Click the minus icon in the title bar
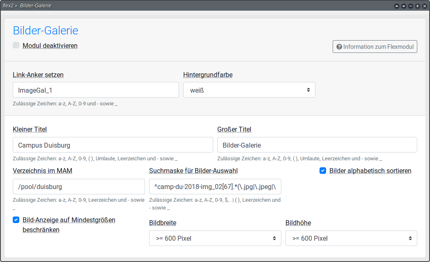The width and height of the screenshot is (430, 262). click(x=411, y=6)
